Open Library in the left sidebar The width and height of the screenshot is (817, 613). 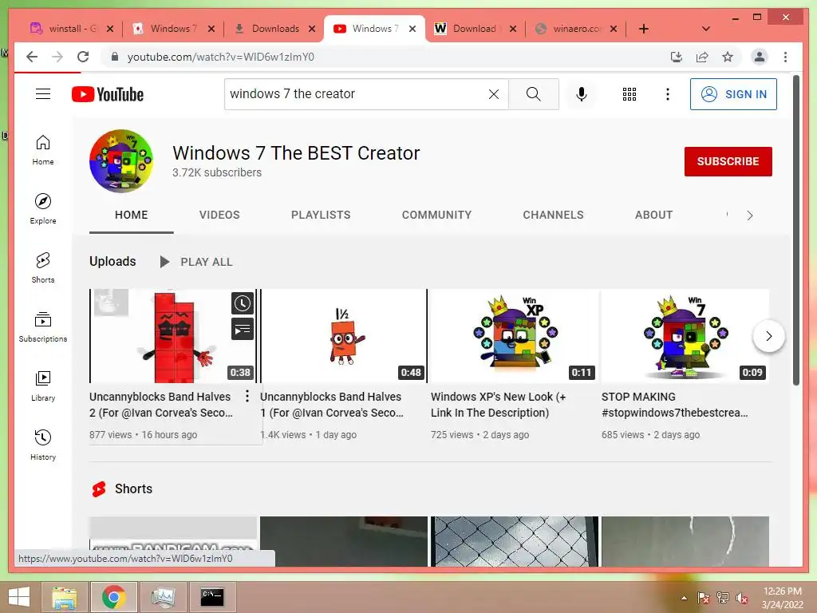[x=43, y=386]
